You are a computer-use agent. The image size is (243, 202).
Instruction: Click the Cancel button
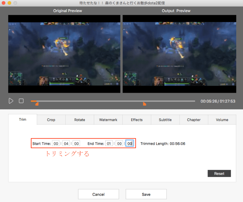pyautogui.click(x=99, y=194)
